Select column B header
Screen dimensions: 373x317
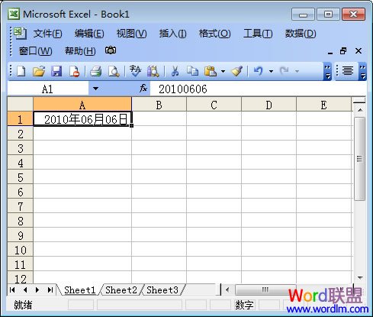[x=159, y=105]
